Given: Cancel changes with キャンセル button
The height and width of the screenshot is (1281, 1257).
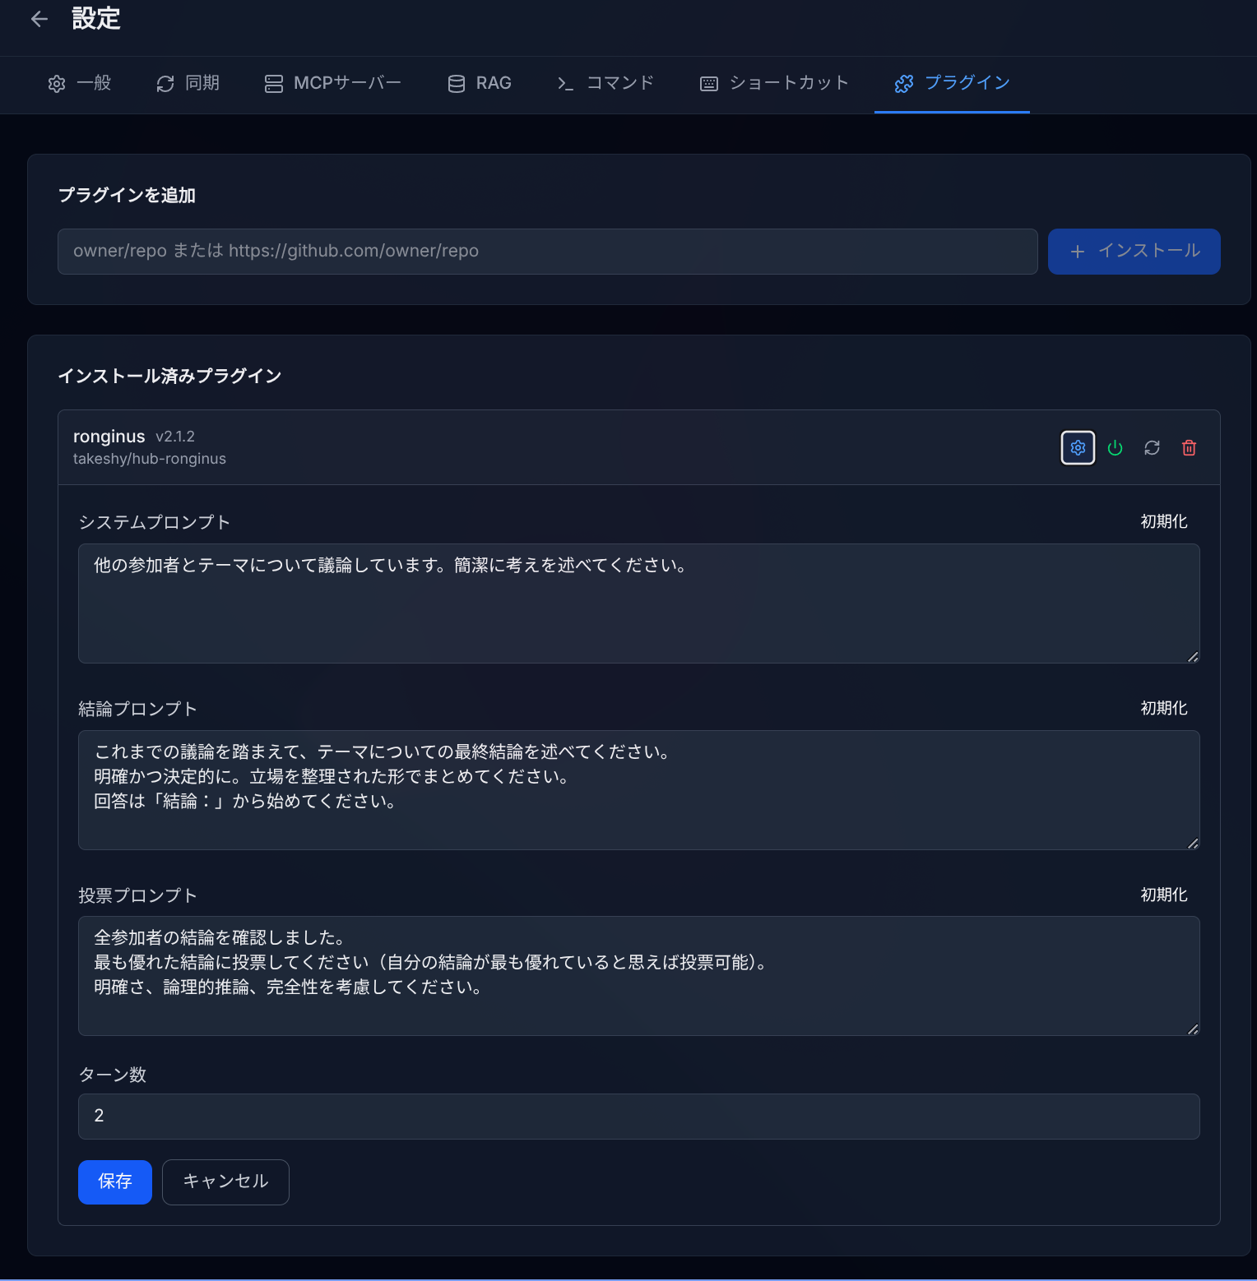Looking at the screenshot, I should 225,1182.
